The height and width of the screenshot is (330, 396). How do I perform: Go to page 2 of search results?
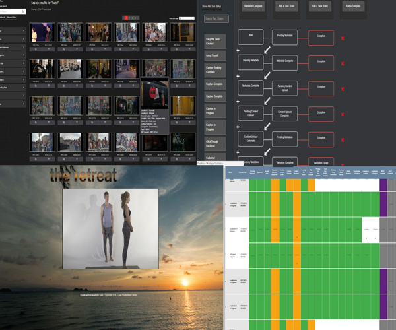[x=131, y=16]
